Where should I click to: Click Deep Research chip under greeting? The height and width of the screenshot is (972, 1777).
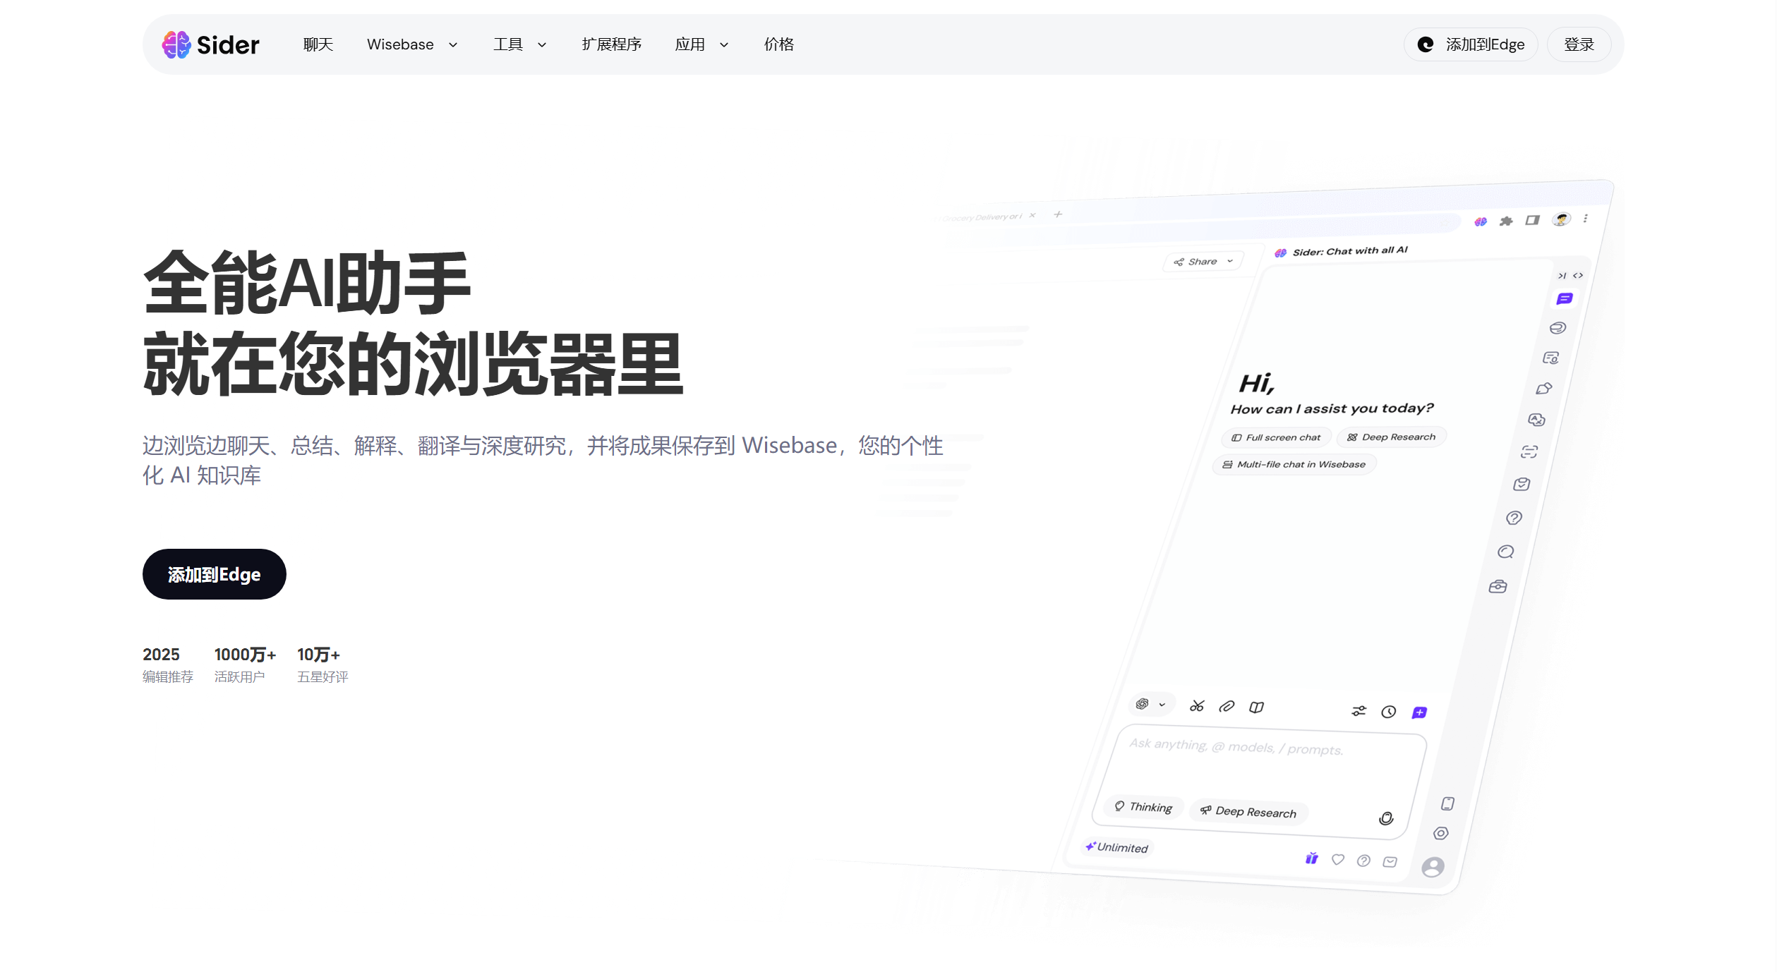(1391, 437)
